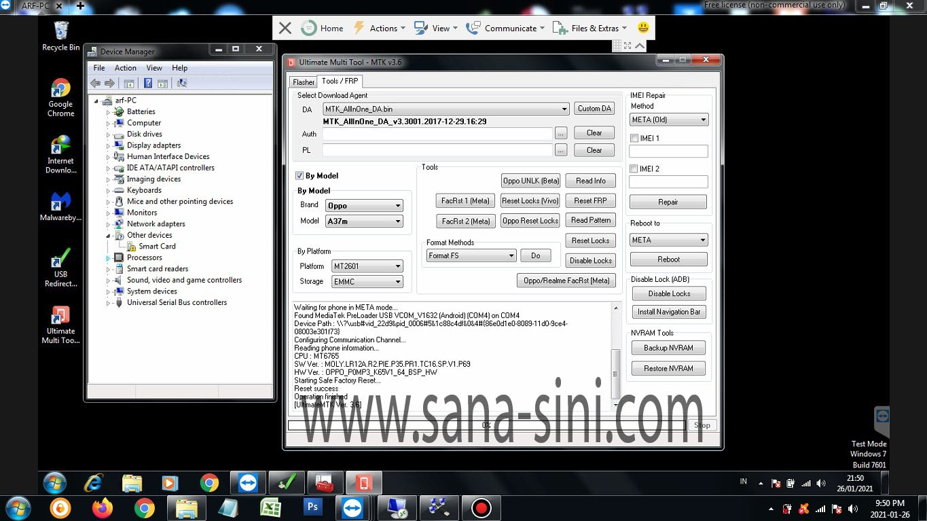Viewport: 927px width, 521px height.
Task: Close the TeamViewer session with the X icon
Action: [285, 28]
